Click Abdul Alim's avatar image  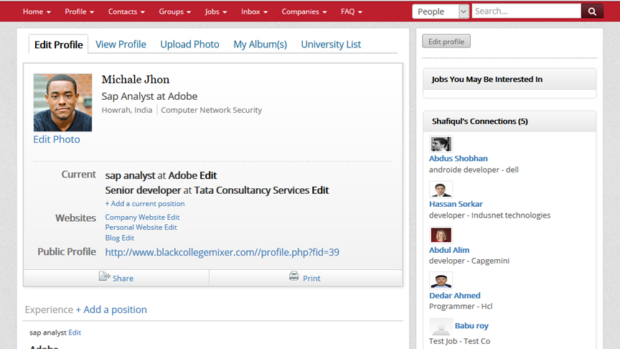tap(441, 236)
